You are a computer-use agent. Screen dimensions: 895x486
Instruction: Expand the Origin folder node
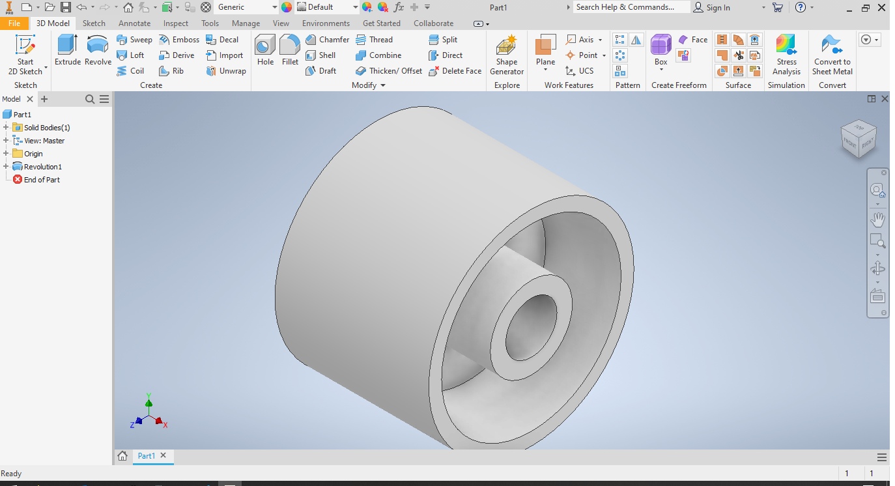[6, 154]
